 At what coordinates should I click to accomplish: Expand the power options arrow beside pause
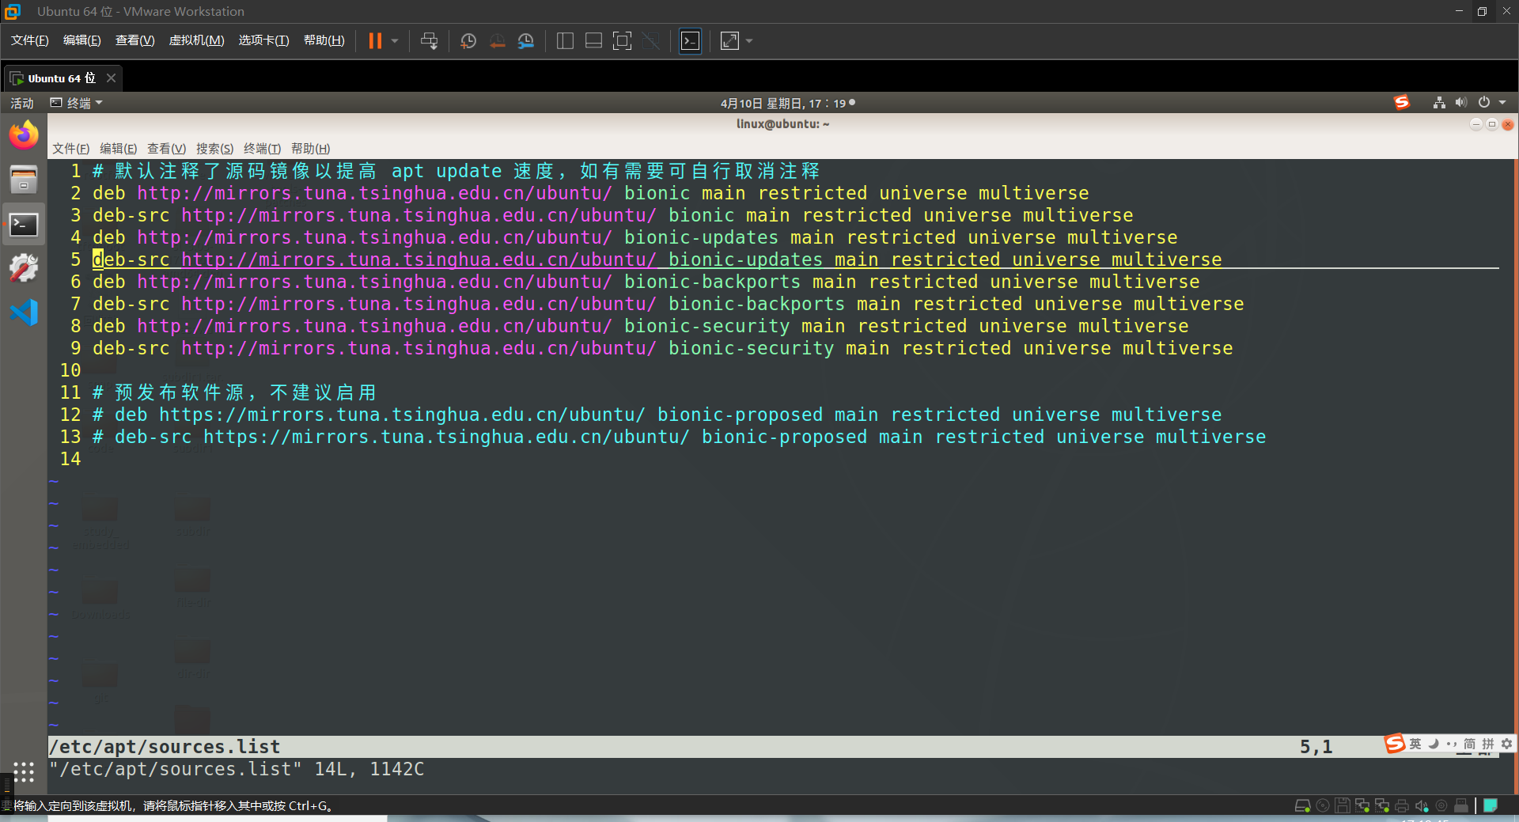pyautogui.click(x=394, y=41)
